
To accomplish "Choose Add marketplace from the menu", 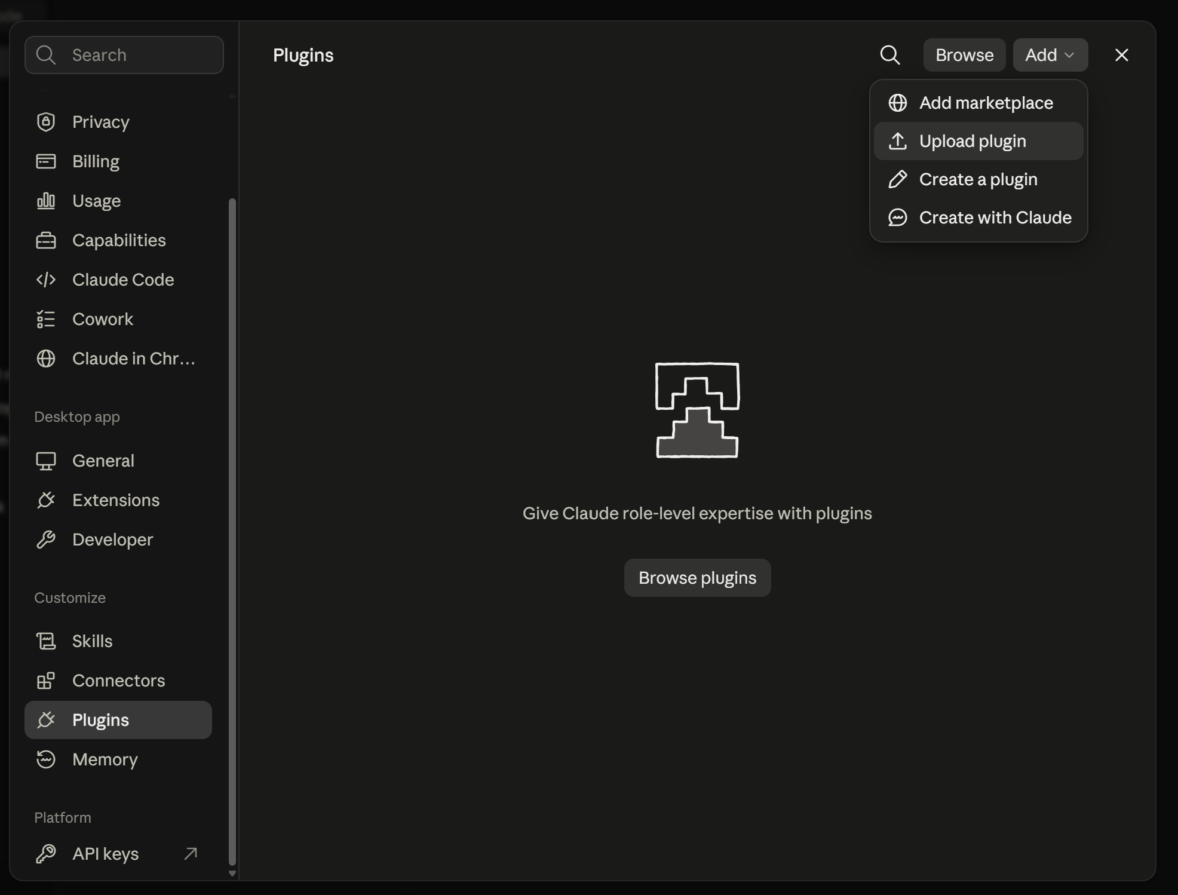I will pyautogui.click(x=978, y=103).
